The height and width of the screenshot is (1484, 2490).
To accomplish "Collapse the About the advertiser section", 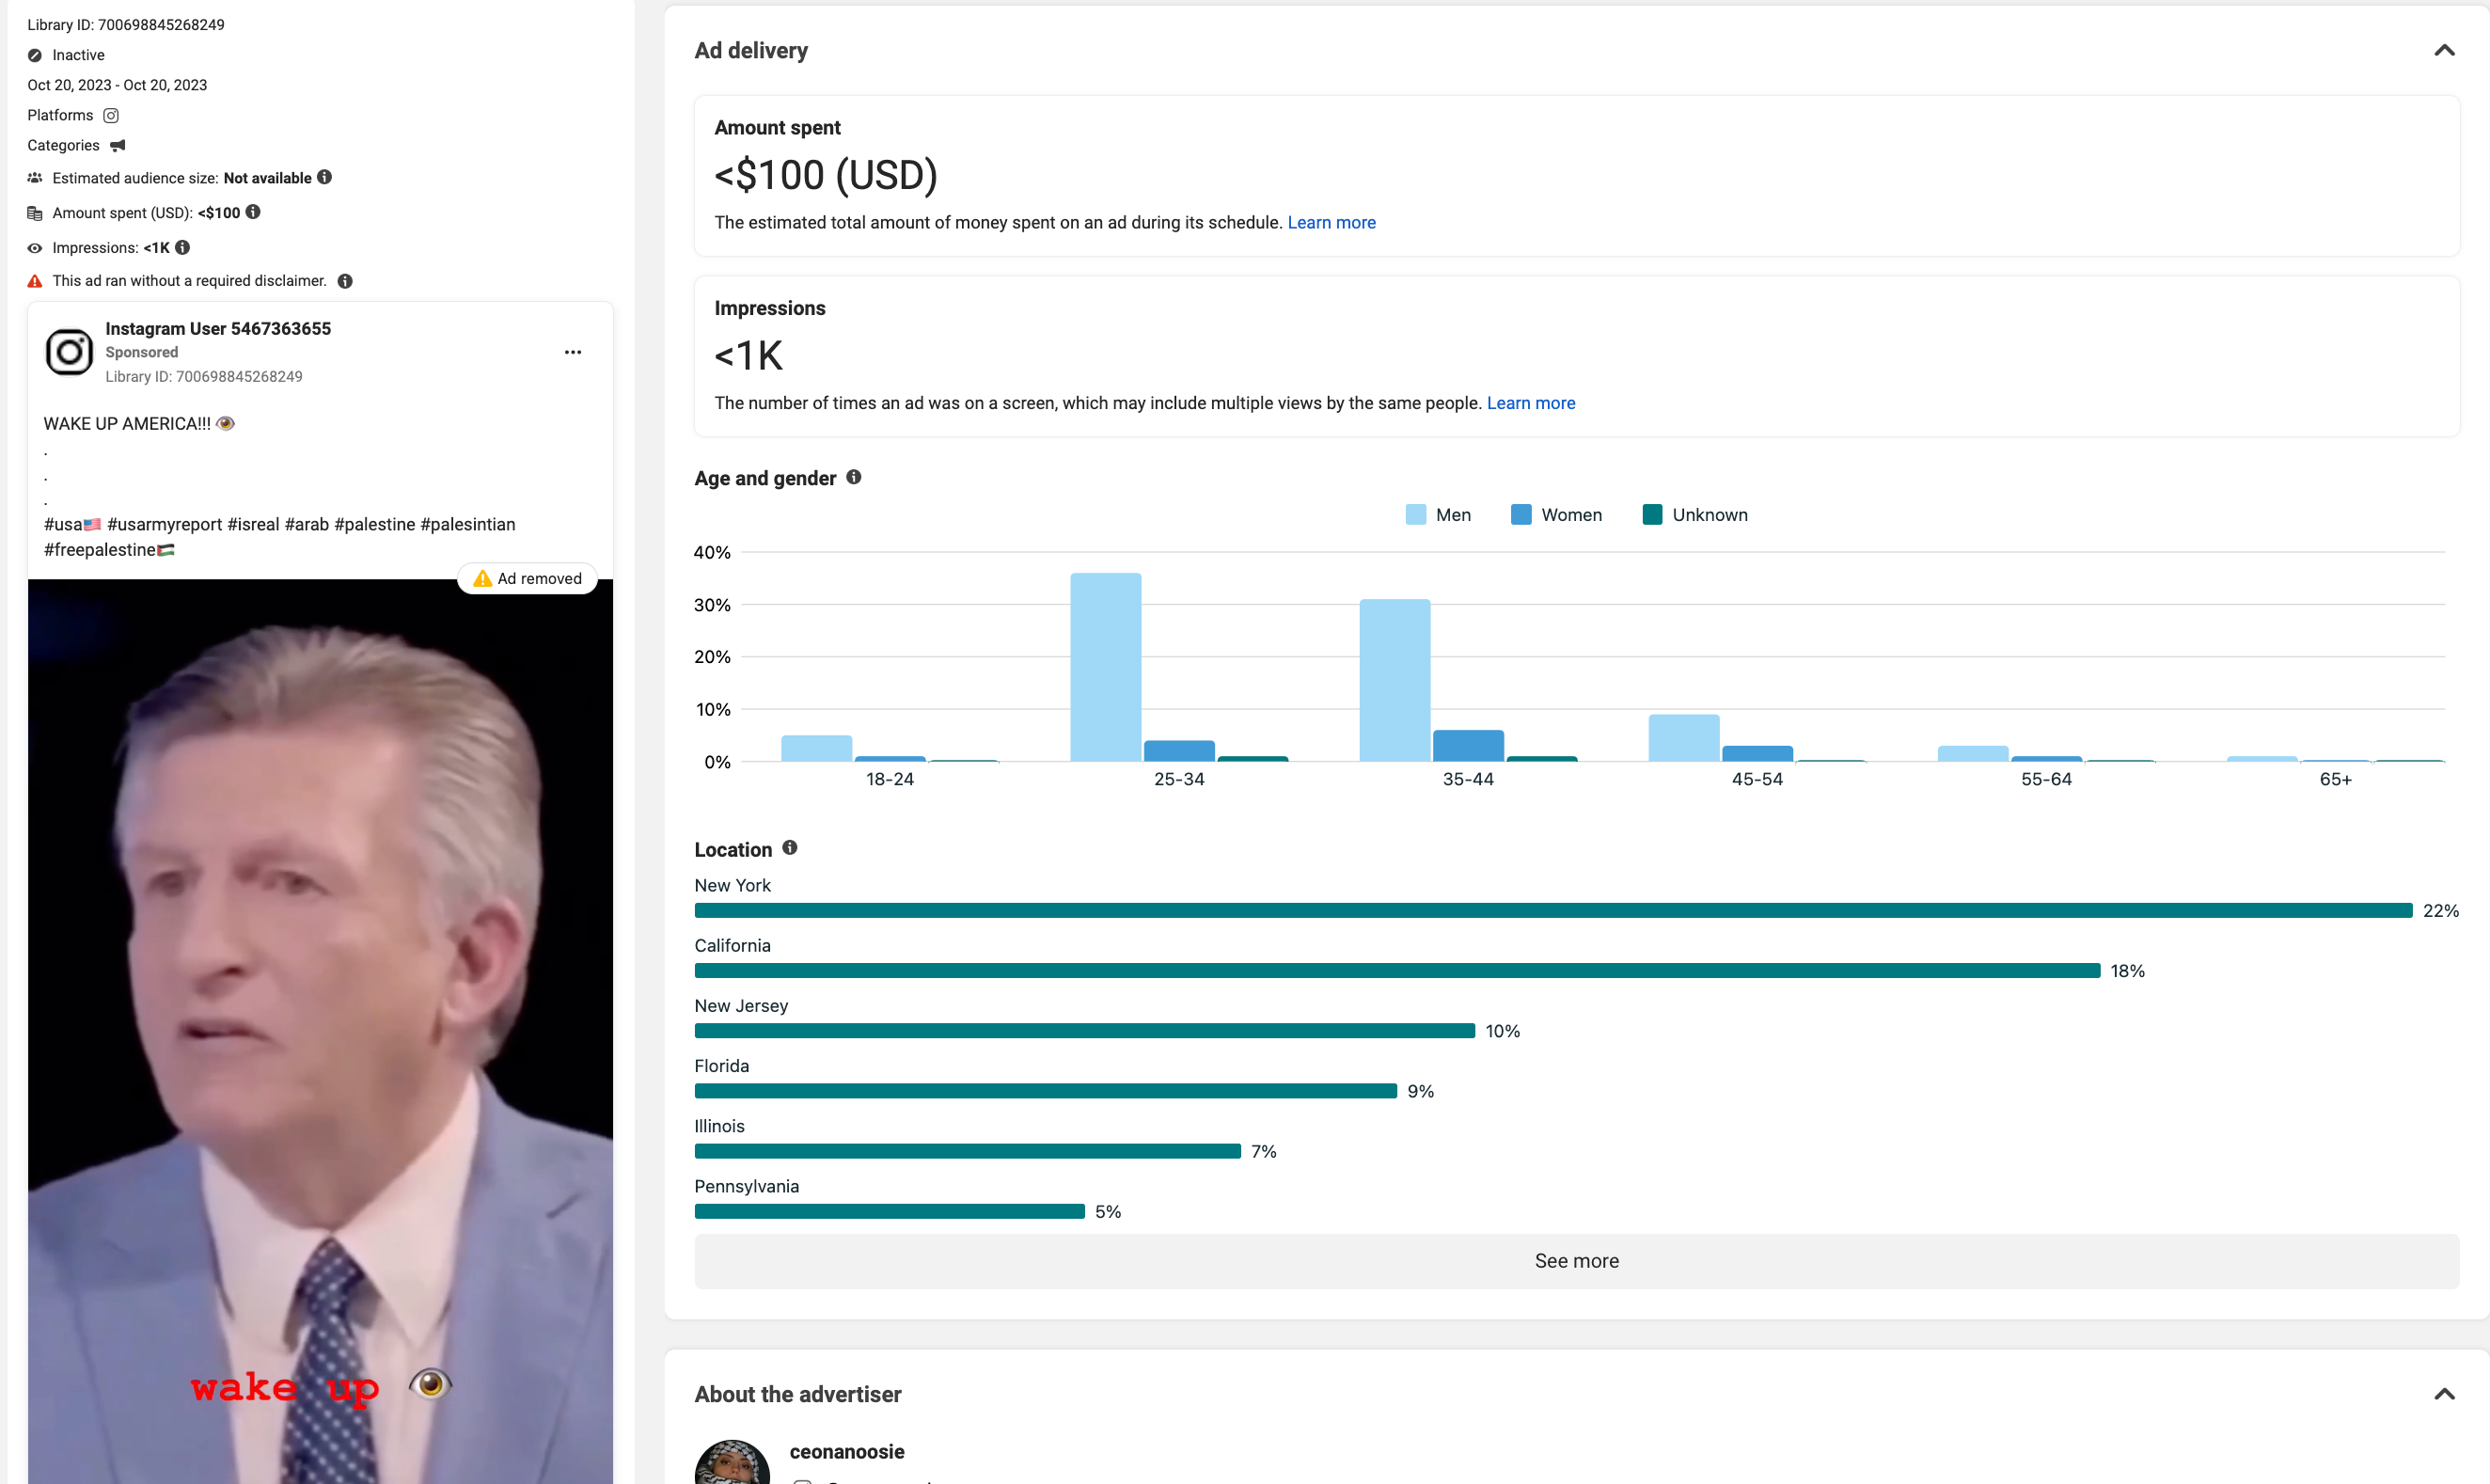I will coord(2444,1394).
